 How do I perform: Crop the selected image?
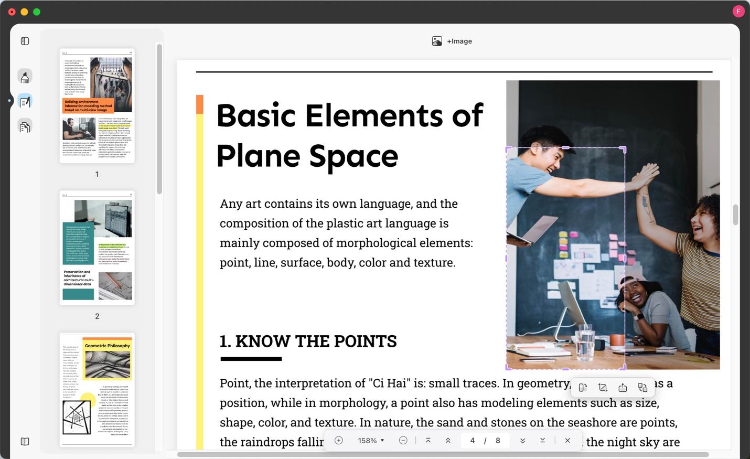[x=603, y=388]
